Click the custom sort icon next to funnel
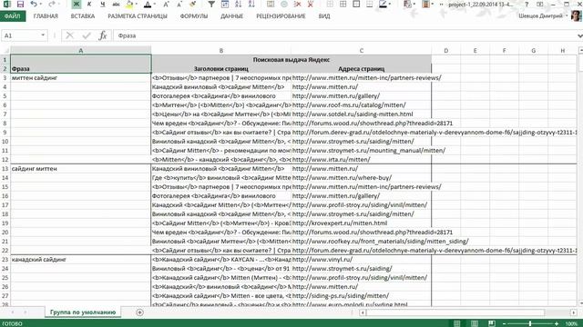The height and width of the screenshot is (327, 583). coord(225,4)
